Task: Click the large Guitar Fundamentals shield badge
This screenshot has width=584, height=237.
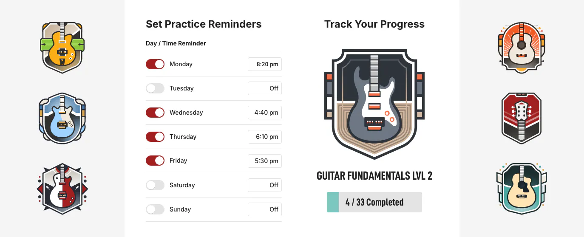Action: pyautogui.click(x=374, y=104)
